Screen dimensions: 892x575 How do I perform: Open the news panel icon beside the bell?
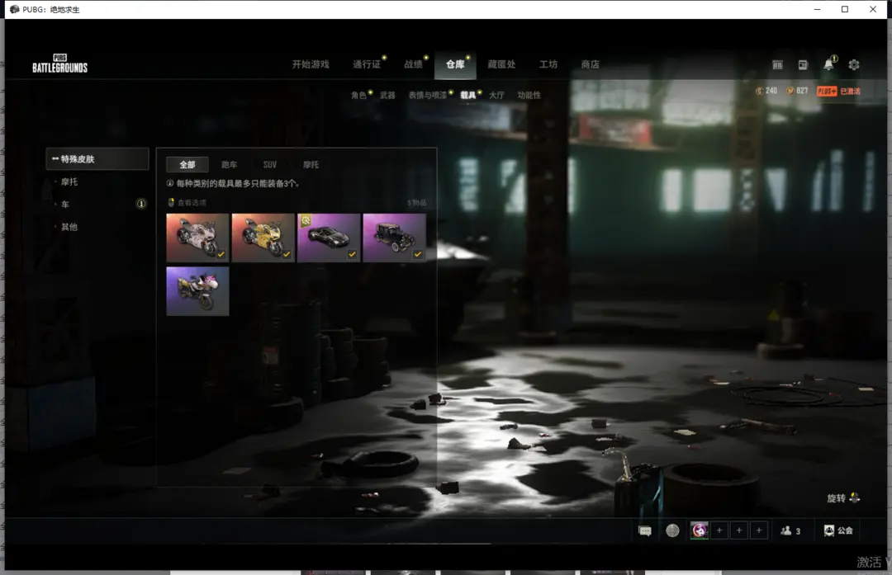[x=803, y=65]
